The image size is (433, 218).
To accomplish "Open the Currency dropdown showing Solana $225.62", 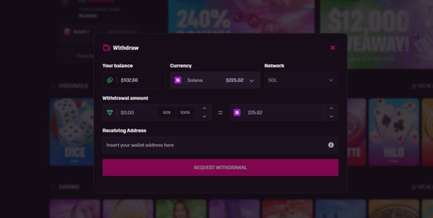I will 215,80.
